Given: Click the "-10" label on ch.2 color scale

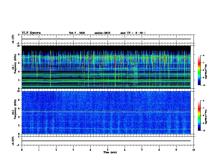Looking at the screenshot, I should 203,131.
